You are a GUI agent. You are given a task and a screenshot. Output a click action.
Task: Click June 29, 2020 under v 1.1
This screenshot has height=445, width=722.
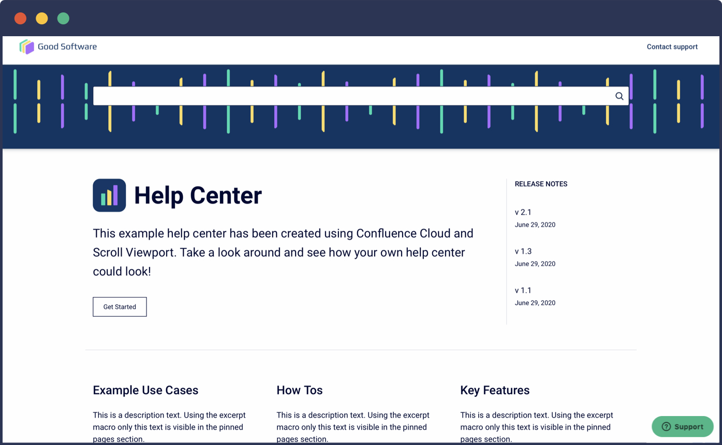click(x=535, y=303)
